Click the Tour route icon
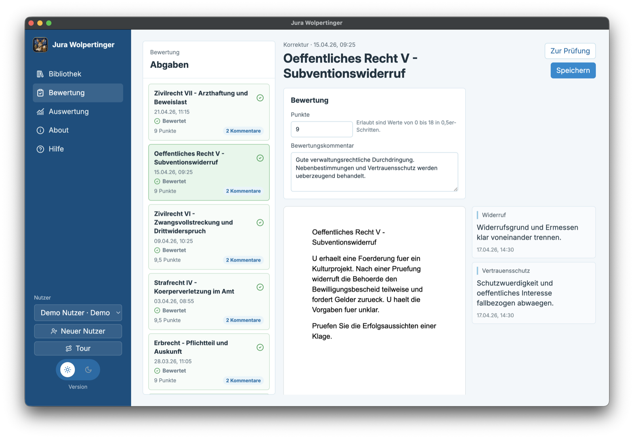 (69, 349)
